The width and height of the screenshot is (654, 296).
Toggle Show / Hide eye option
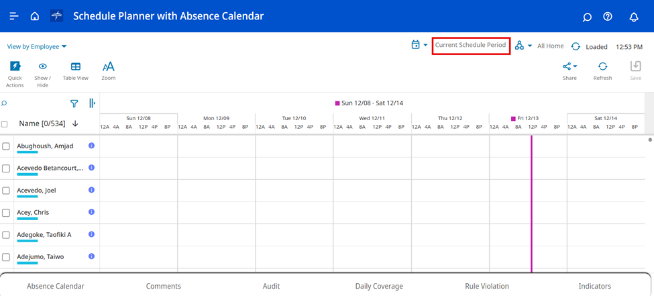pos(42,71)
